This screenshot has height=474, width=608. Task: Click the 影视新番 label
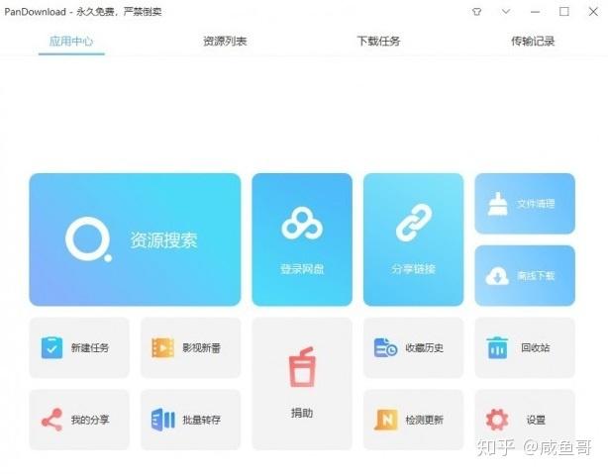202,347
